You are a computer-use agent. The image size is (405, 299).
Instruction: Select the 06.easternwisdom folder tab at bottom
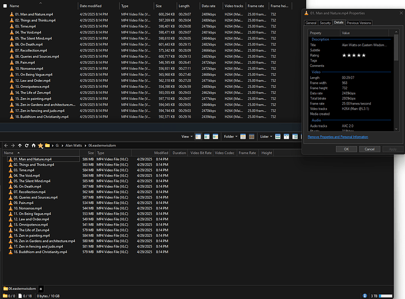[20, 289]
